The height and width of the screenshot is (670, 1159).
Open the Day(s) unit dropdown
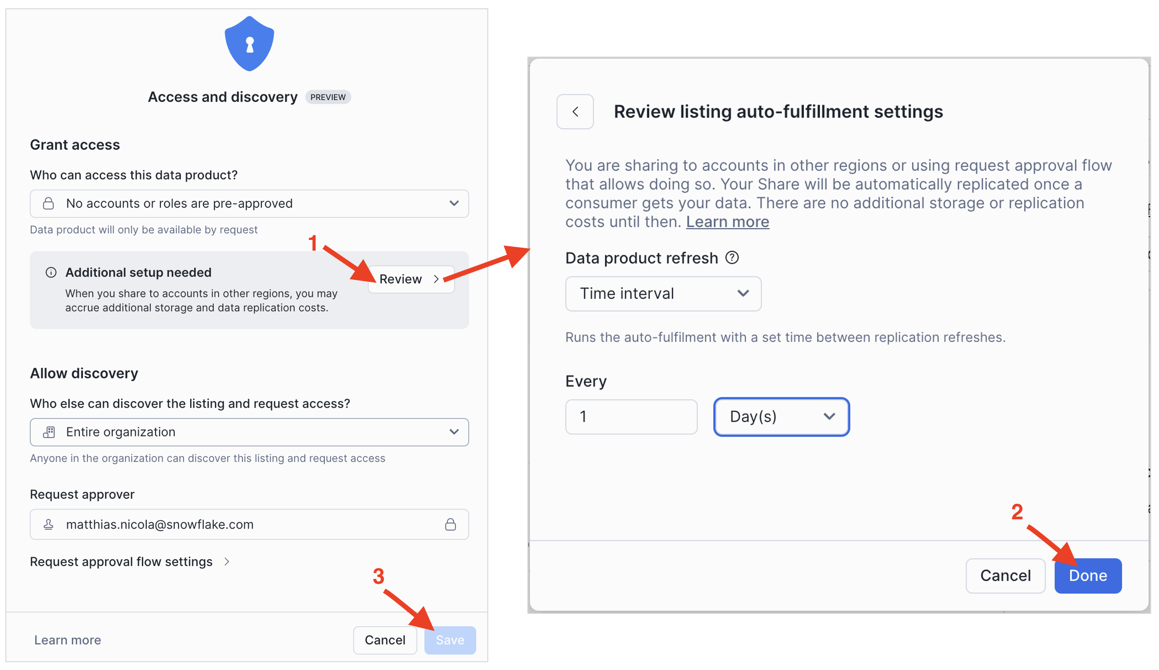point(781,417)
